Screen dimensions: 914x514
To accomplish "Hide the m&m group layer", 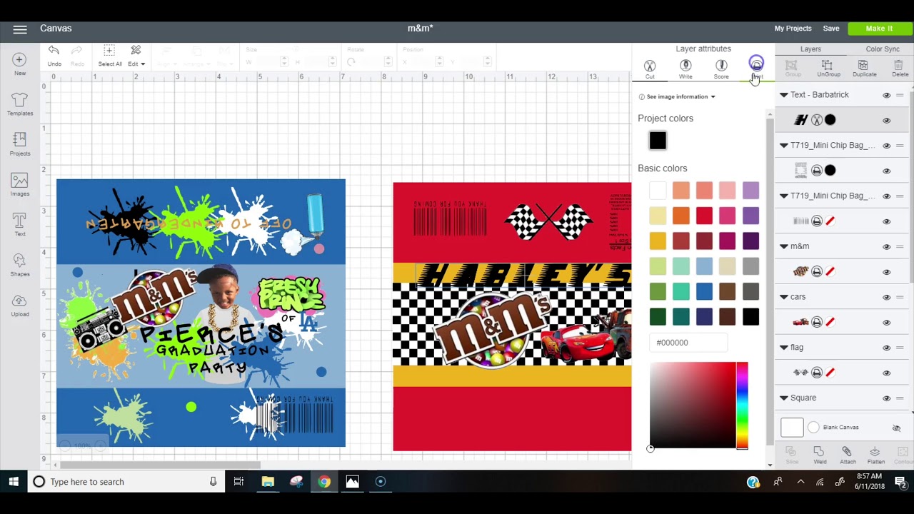I will pyautogui.click(x=887, y=246).
